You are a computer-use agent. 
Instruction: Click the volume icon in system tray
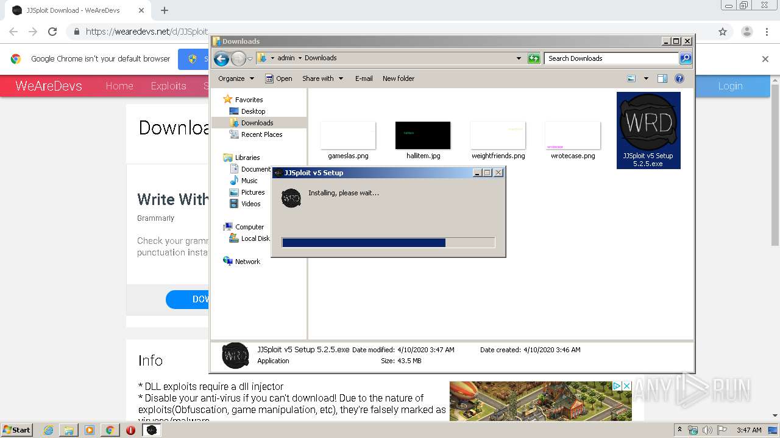pyautogui.click(x=707, y=430)
